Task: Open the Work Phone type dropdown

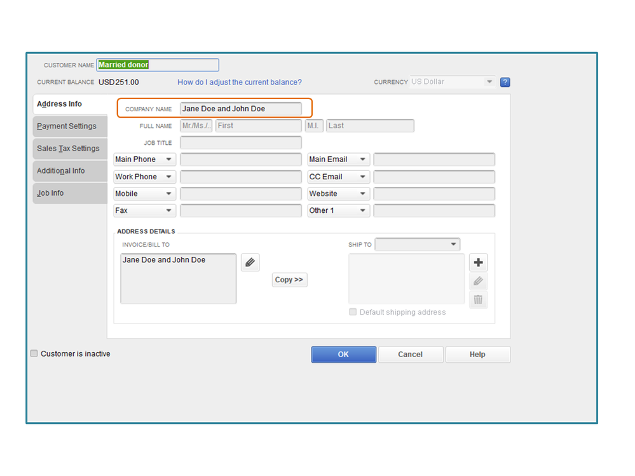Action: point(144,177)
